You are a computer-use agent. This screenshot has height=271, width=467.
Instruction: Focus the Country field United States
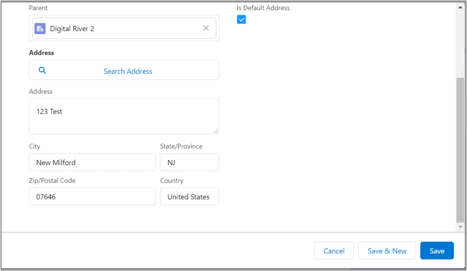tap(189, 197)
